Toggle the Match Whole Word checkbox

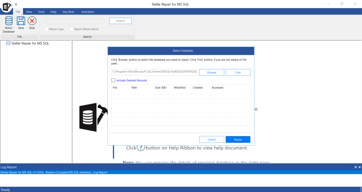tap(72, 29)
